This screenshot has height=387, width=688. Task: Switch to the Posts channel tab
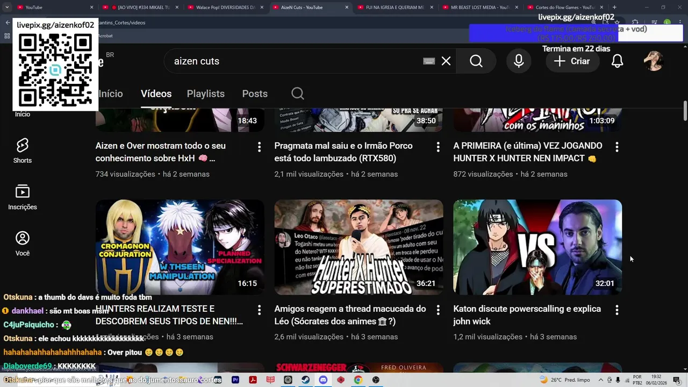(x=255, y=94)
